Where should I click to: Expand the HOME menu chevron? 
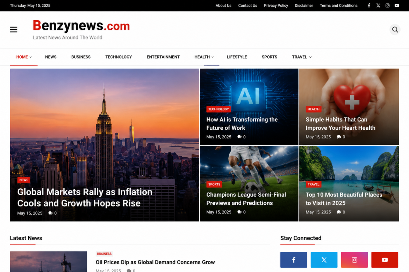click(30, 57)
